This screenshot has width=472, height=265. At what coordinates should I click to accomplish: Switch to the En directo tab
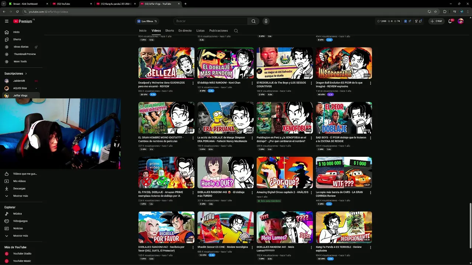pos(185,31)
